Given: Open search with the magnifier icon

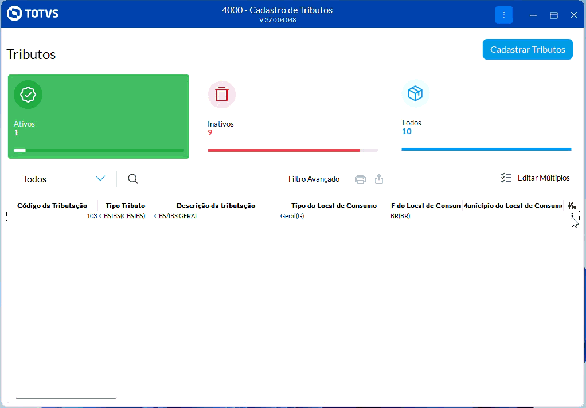Looking at the screenshot, I should coord(133,179).
